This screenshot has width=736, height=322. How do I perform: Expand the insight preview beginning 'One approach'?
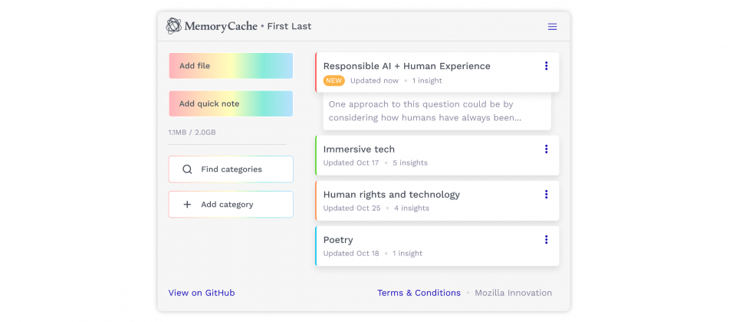[437, 110]
